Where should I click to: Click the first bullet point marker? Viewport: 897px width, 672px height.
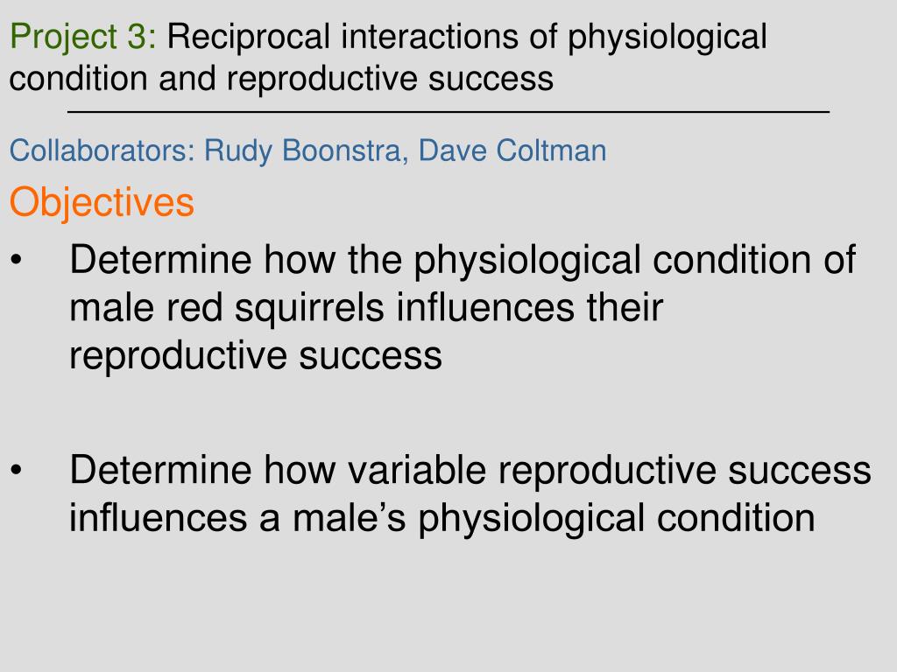pyautogui.click(x=16, y=260)
